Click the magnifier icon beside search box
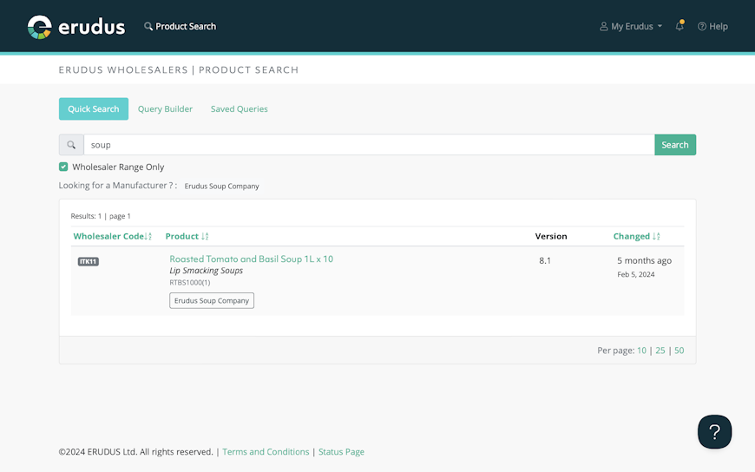755x472 pixels. pos(71,145)
